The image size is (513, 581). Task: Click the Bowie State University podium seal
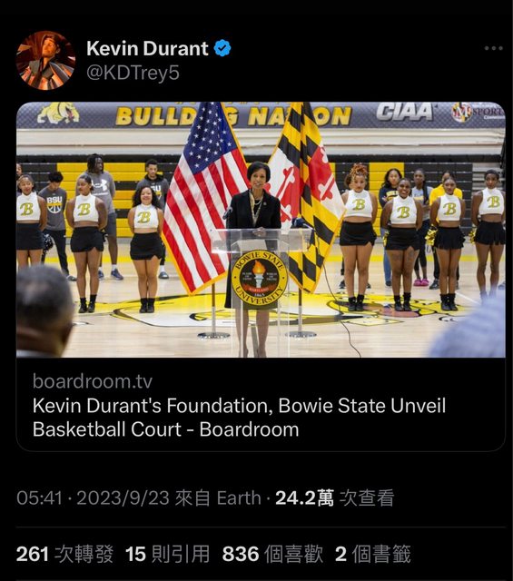coord(259,280)
